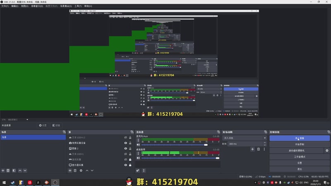
Task: Mute 麦克风/Aux speaker icon
Action: pos(138,145)
